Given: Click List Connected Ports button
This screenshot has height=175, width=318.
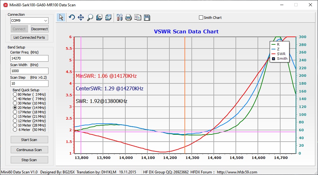Looking at the screenshot, I should coord(29,37).
